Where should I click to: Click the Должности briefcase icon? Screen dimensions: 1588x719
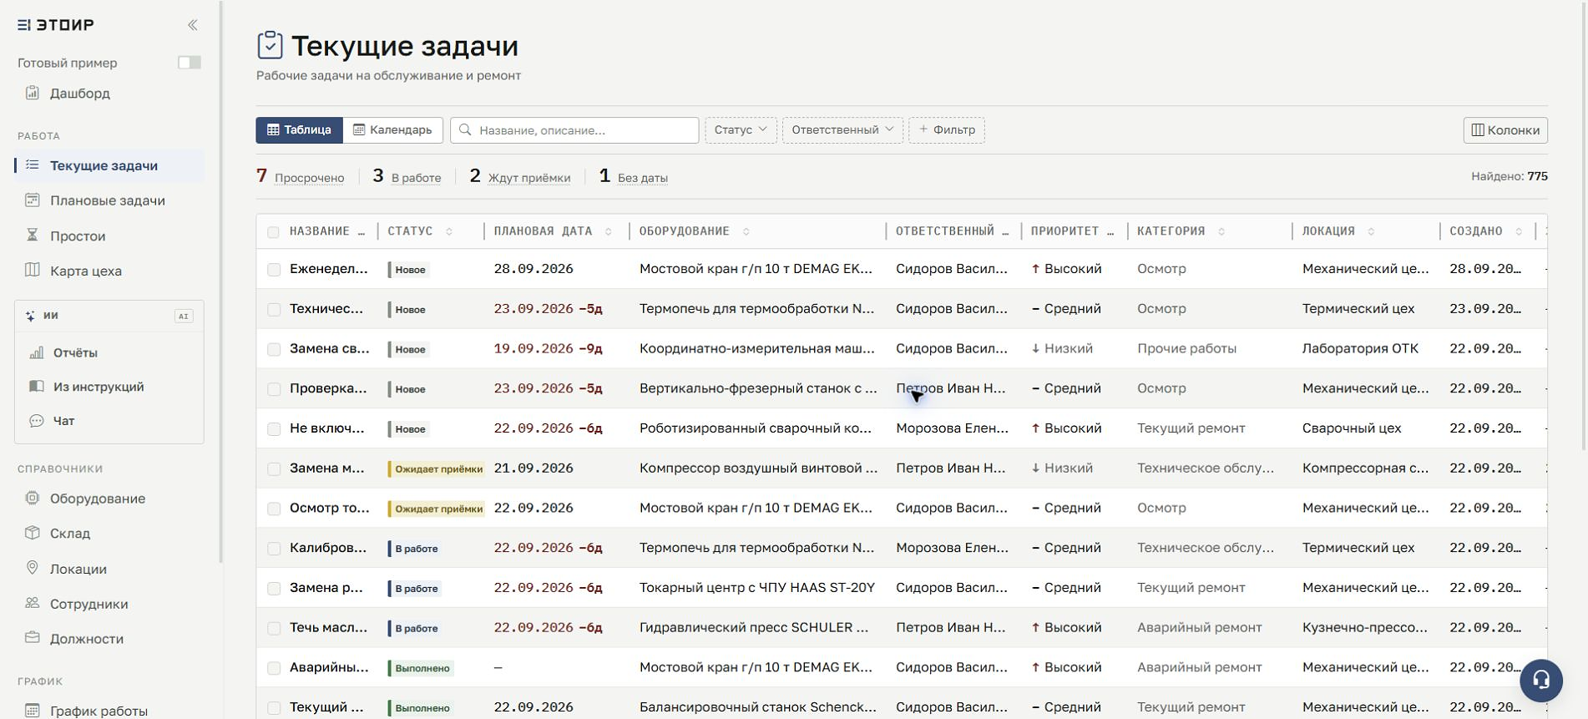click(x=32, y=638)
